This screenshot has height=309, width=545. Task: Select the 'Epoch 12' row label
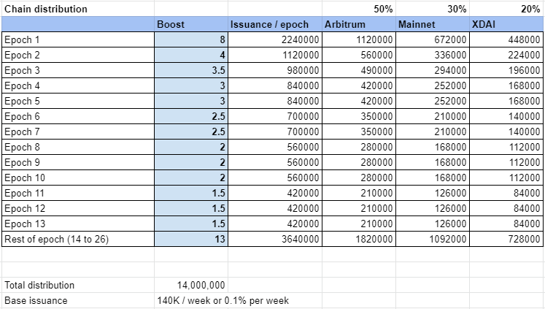(x=78, y=208)
